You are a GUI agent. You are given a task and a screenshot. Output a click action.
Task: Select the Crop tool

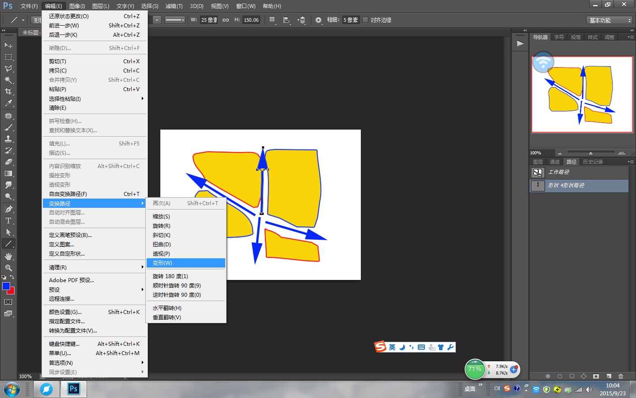(x=8, y=92)
